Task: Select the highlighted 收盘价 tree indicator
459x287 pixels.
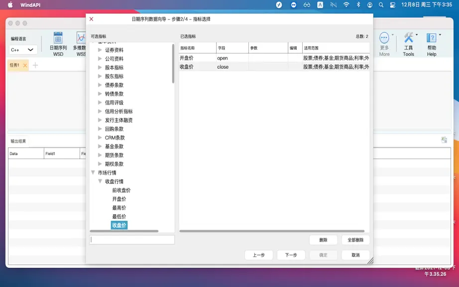Action: click(119, 225)
